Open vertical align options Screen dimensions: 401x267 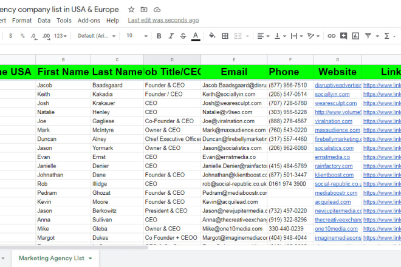(280, 36)
